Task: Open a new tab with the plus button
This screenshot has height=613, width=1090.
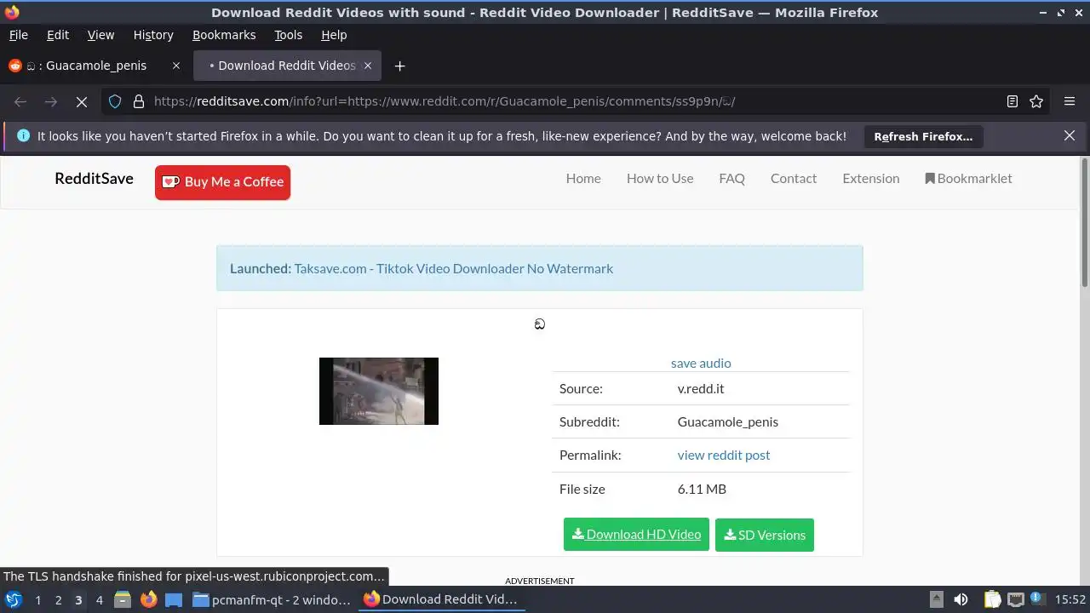Action: (x=399, y=66)
